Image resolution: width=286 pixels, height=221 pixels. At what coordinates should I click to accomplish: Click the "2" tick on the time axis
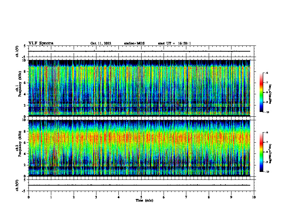(x=74, y=197)
